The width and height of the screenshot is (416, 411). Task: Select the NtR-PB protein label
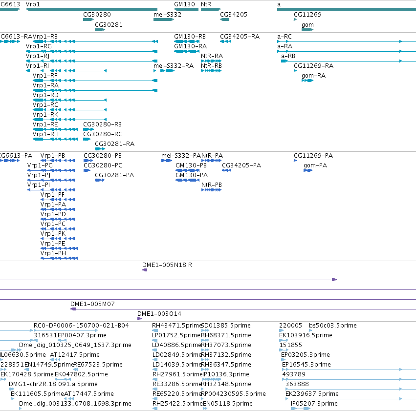212,185
